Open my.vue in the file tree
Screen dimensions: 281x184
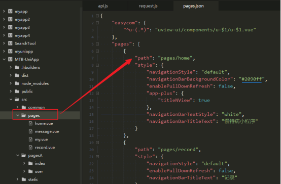pyautogui.click(x=42, y=140)
